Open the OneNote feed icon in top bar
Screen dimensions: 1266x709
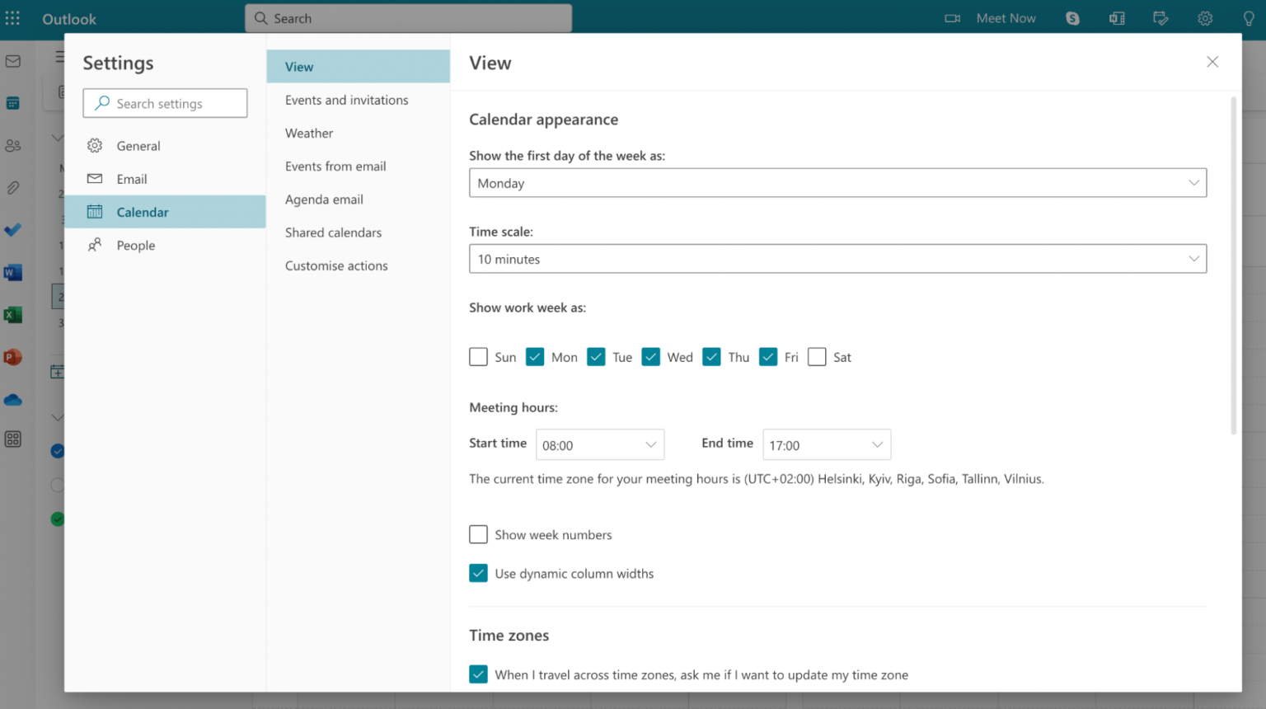[1117, 18]
